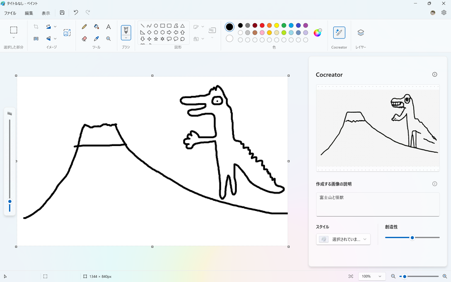
Task: Pick the green color swatch
Action: [x=284, y=25]
